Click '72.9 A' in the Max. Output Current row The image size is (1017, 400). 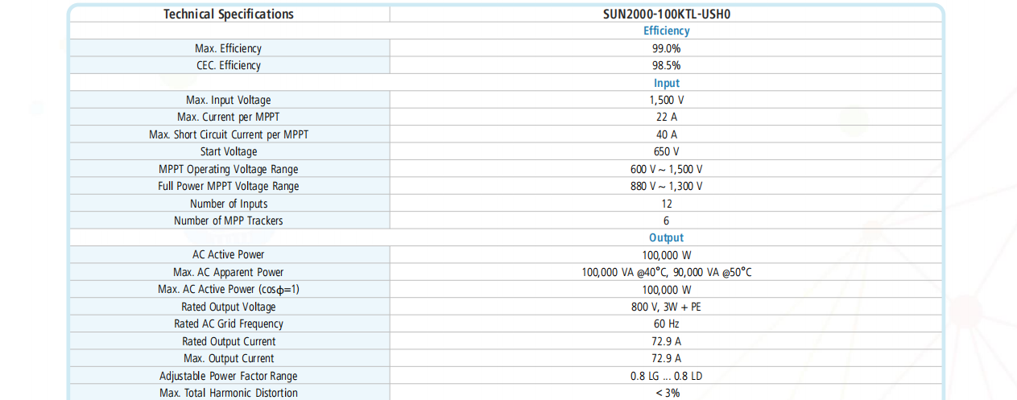coord(667,358)
